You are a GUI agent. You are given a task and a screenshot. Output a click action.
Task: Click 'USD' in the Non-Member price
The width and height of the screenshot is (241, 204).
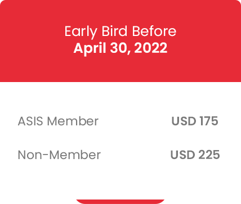coord(182,155)
